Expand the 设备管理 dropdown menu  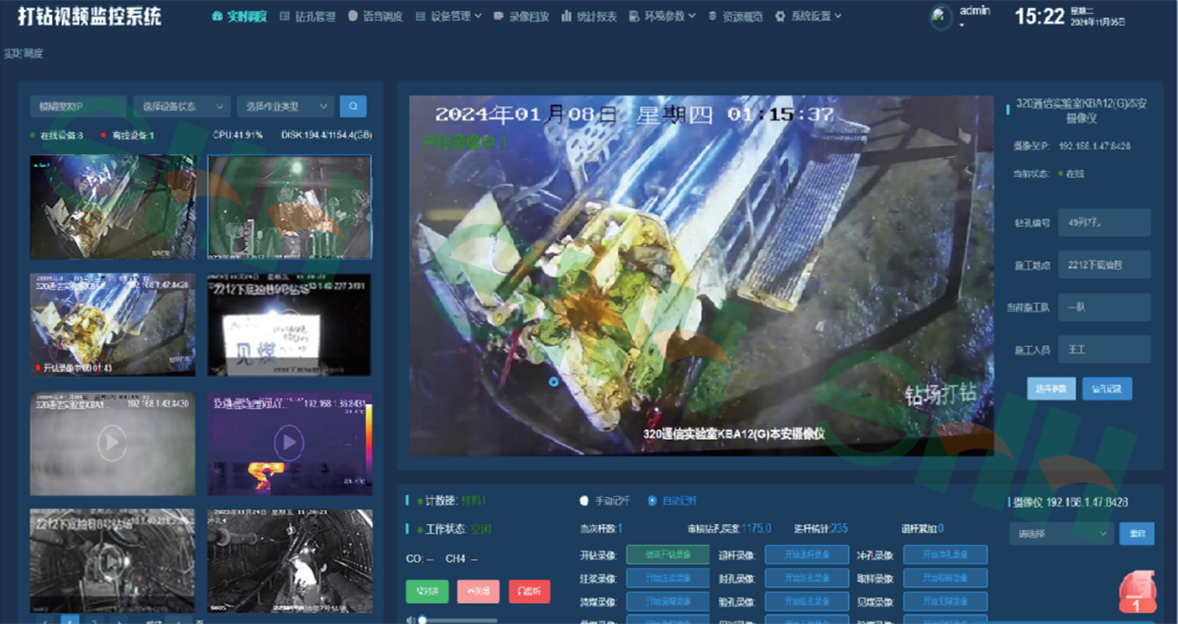[x=453, y=15]
